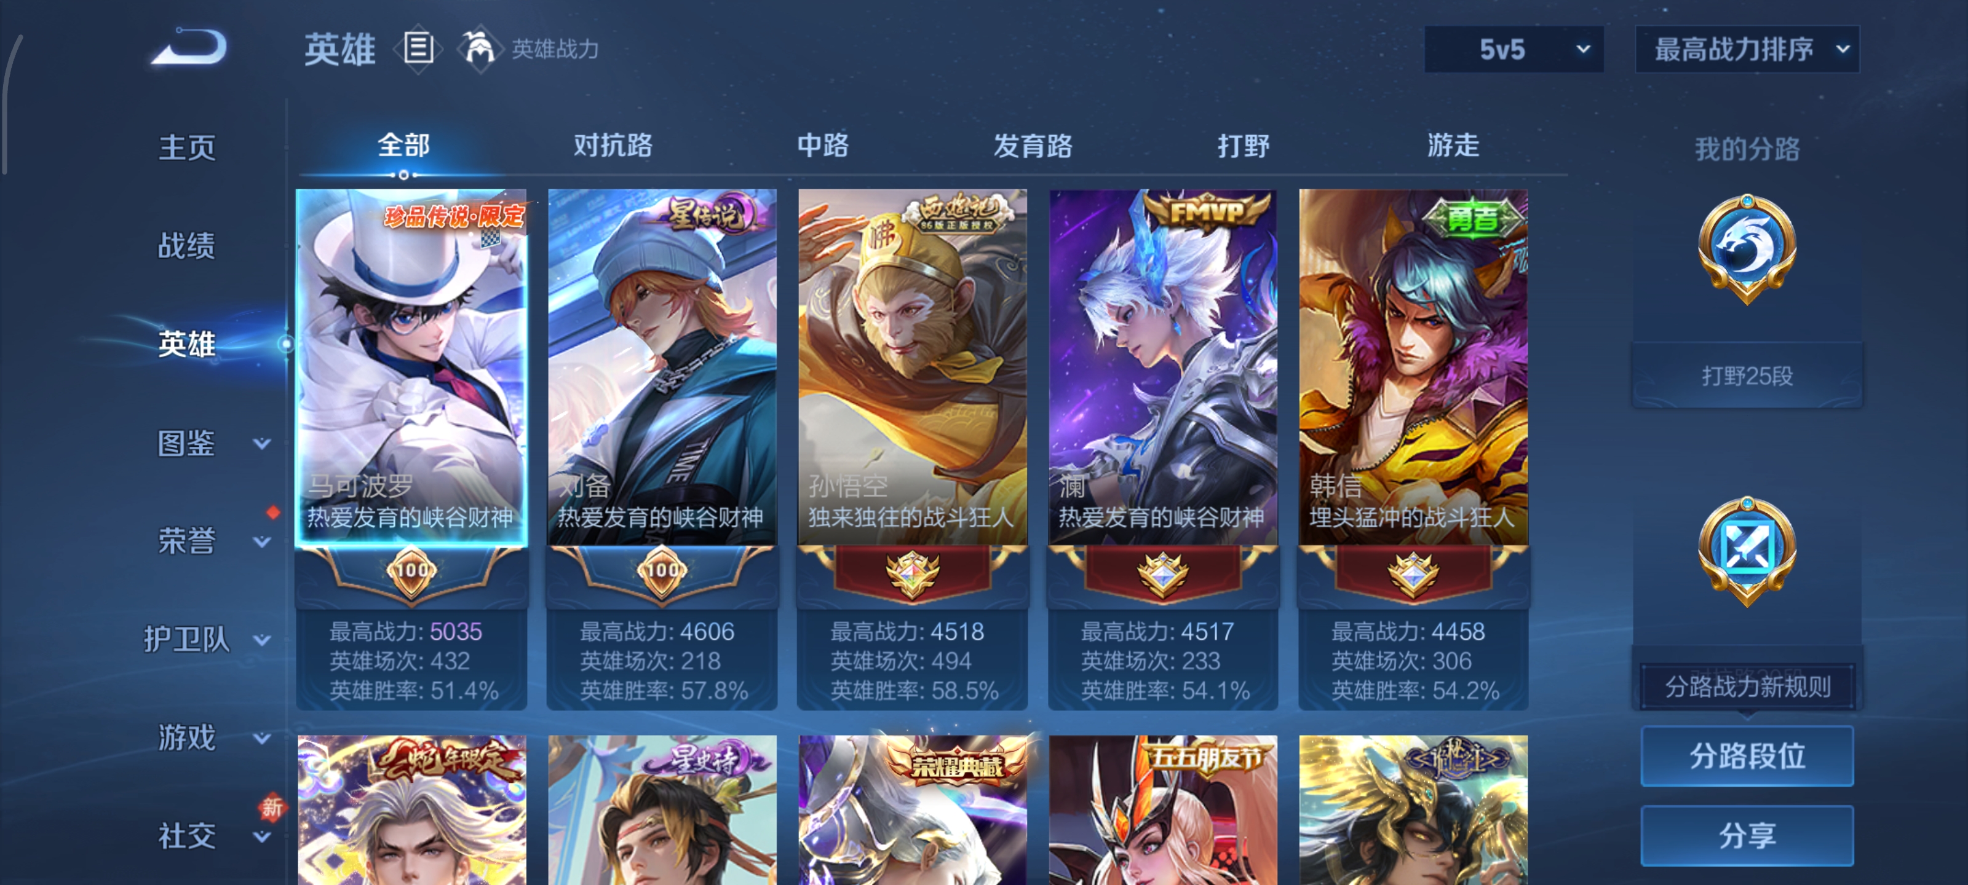Tap the crown emblem under 孙悟空
Screen dimensions: 1968x885
[911, 573]
